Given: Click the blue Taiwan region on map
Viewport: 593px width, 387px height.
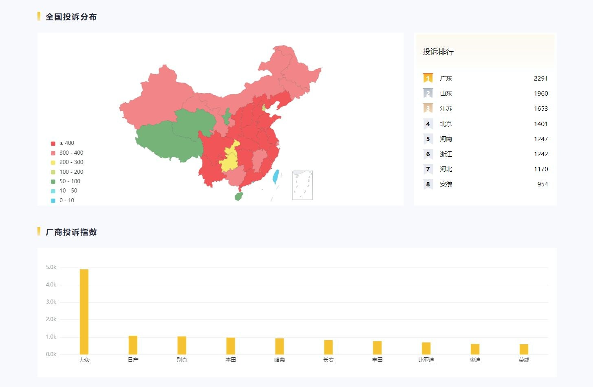Looking at the screenshot, I should pos(276,177).
